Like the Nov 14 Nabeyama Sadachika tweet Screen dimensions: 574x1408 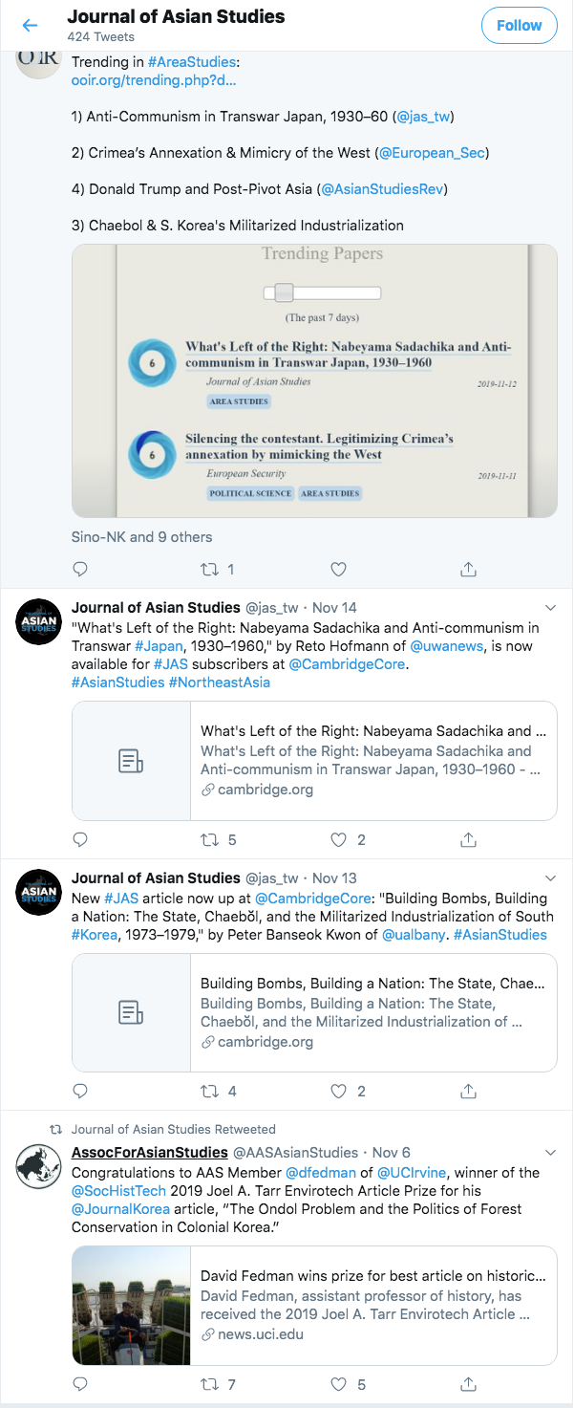[338, 840]
